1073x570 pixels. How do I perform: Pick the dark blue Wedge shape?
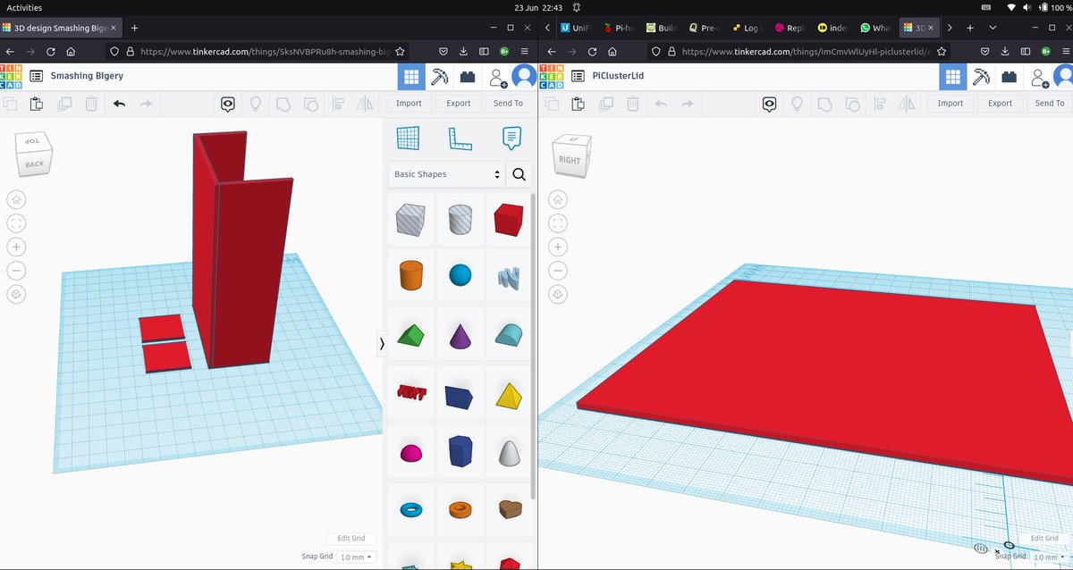pyautogui.click(x=460, y=397)
